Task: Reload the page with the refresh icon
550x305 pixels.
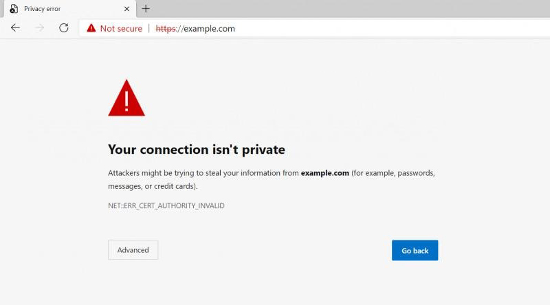Action: click(63, 28)
